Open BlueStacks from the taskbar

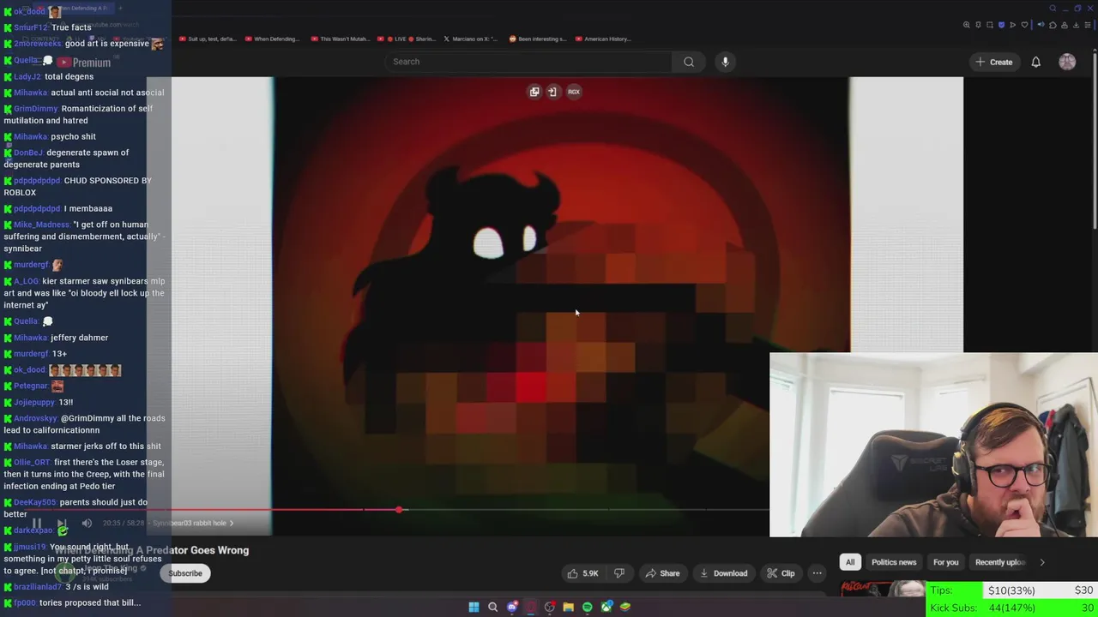coord(625,607)
